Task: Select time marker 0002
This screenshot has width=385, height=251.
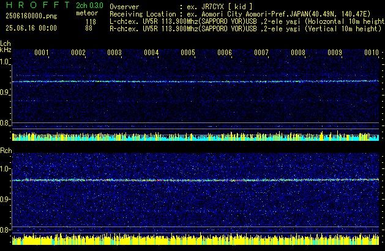Action: click(x=78, y=53)
